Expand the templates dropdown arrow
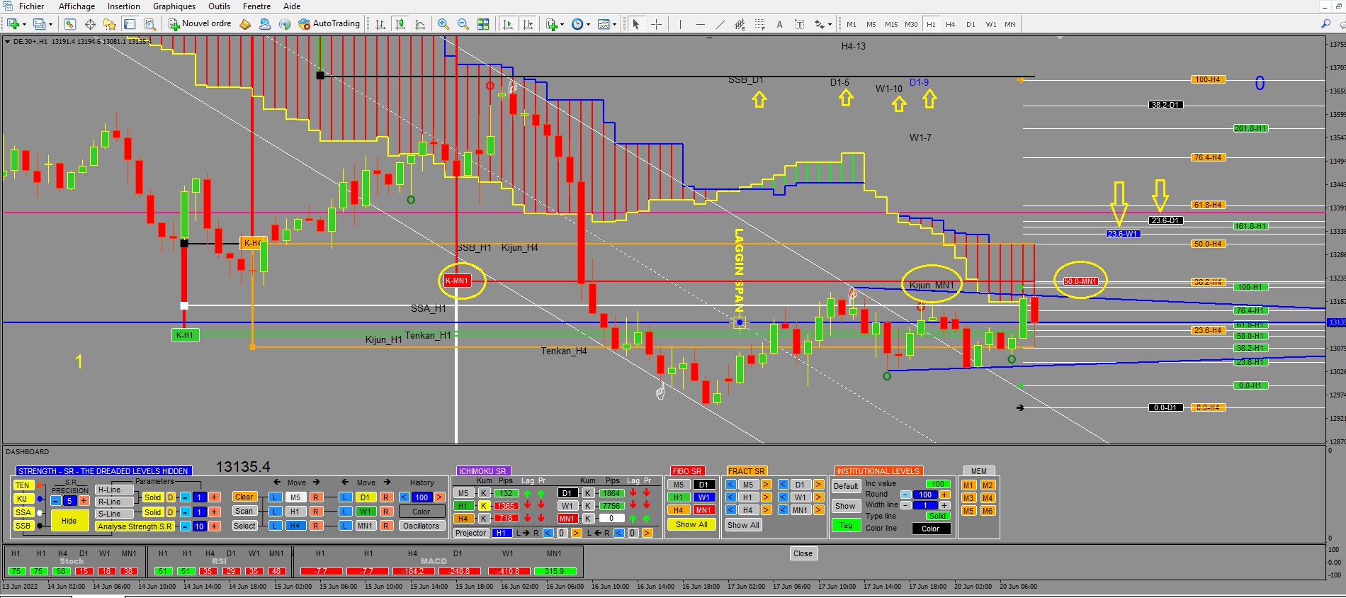Image resolution: width=1346 pixels, height=598 pixels. [614, 25]
